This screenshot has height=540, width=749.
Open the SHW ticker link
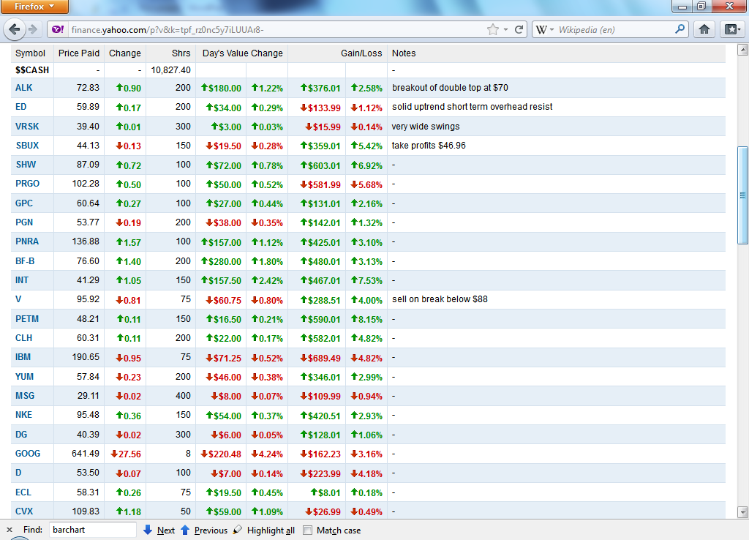coord(26,165)
